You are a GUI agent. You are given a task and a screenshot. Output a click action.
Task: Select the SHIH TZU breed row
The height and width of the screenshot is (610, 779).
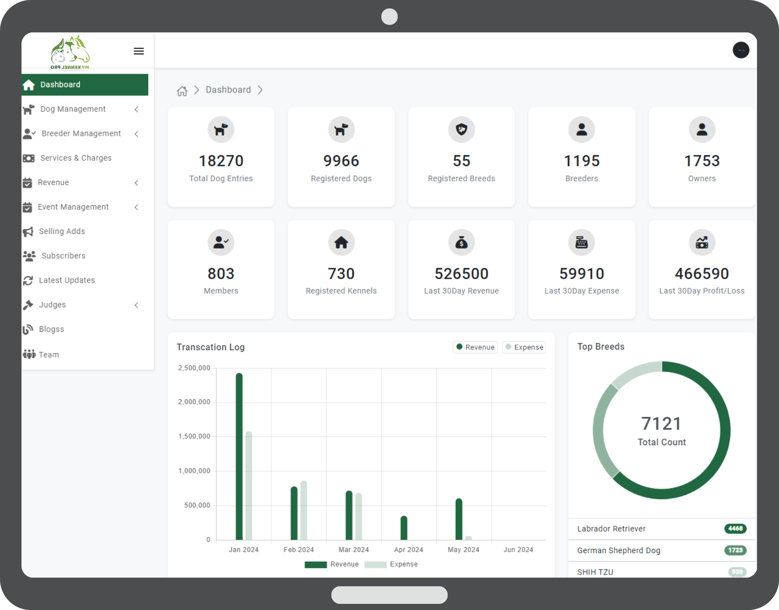pyautogui.click(x=662, y=571)
